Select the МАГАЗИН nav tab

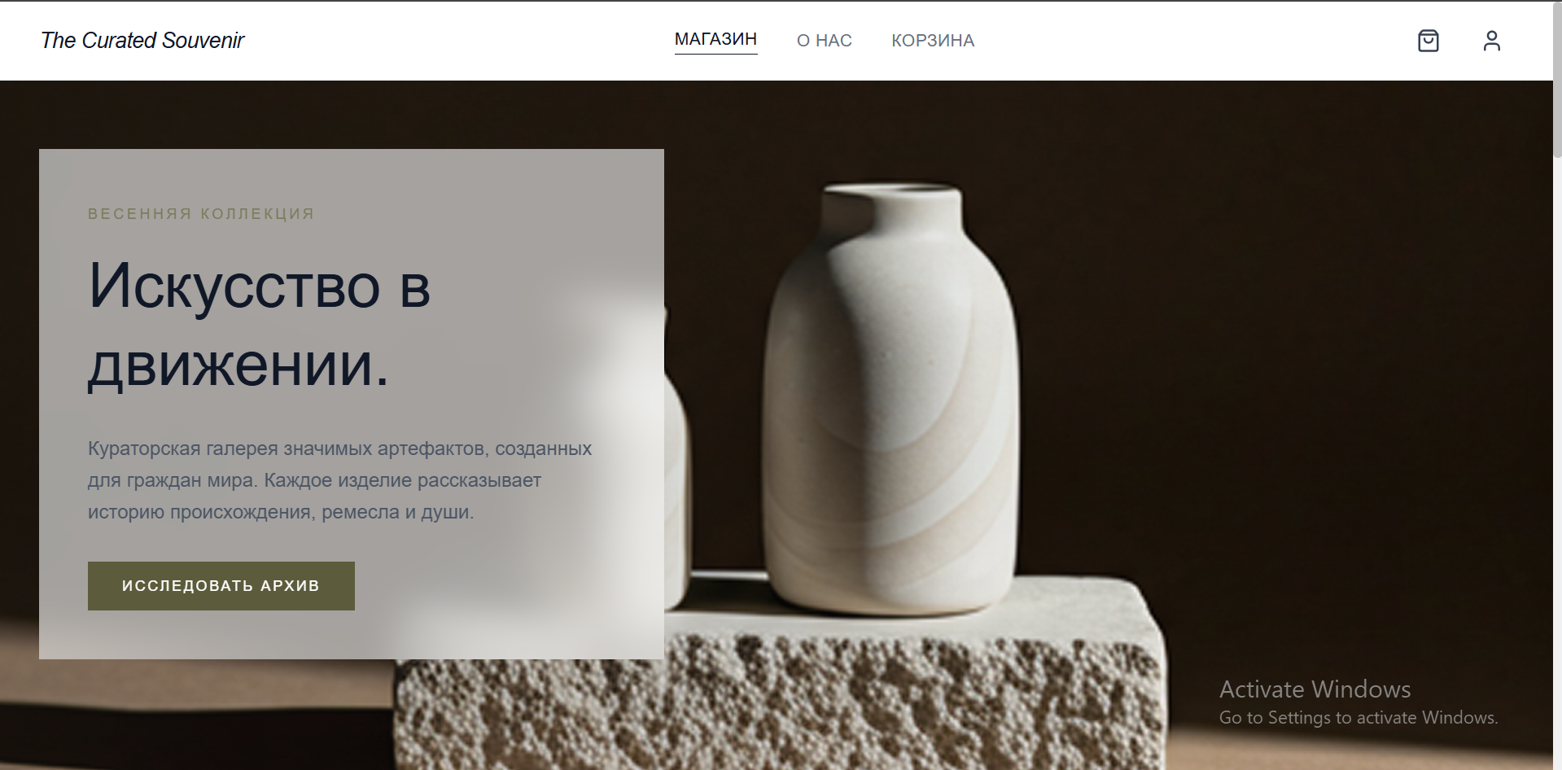[x=715, y=40]
